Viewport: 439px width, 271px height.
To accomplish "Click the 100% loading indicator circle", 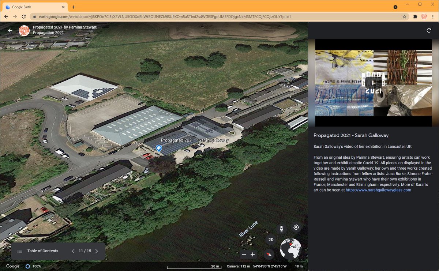I will tap(28, 266).
